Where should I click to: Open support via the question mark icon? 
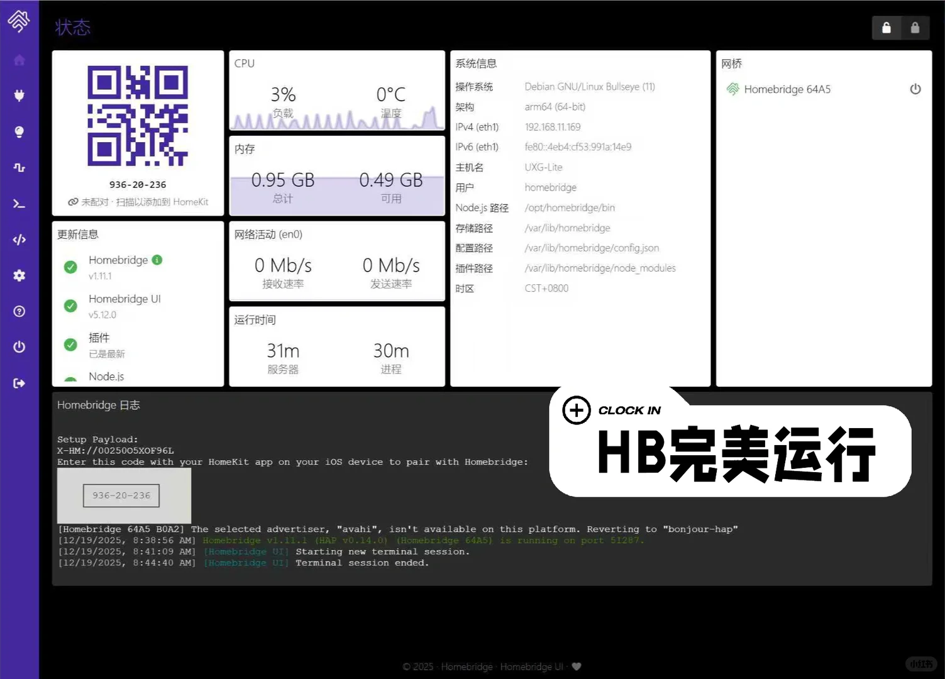pyautogui.click(x=19, y=311)
